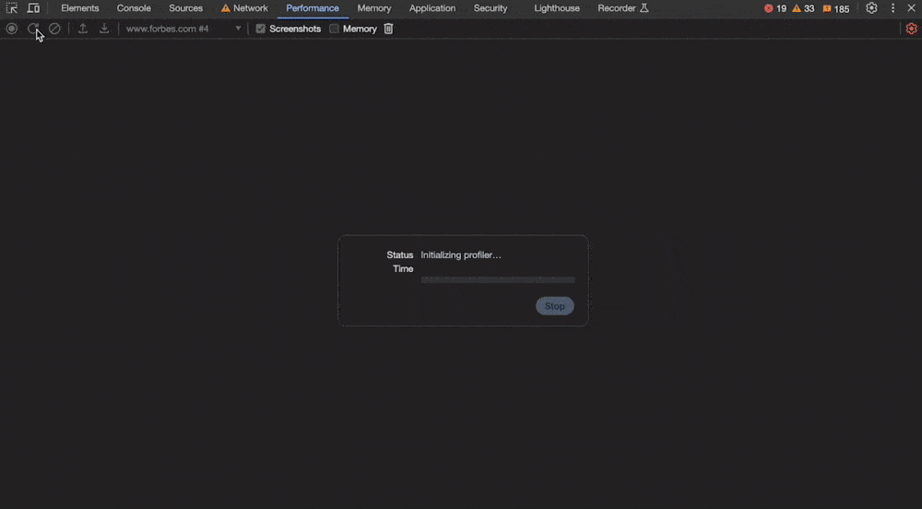This screenshot has width=922, height=509.
Task: Click the Stop button in the profiler dialog
Action: 554,305
